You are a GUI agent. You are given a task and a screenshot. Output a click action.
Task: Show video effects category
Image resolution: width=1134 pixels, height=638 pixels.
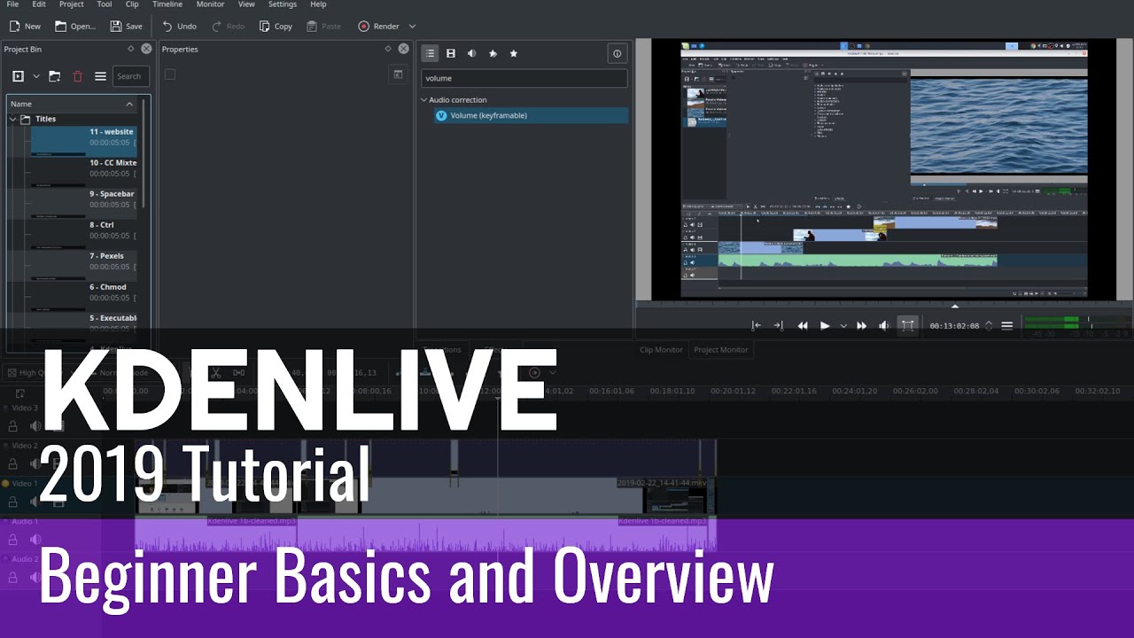point(451,53)
